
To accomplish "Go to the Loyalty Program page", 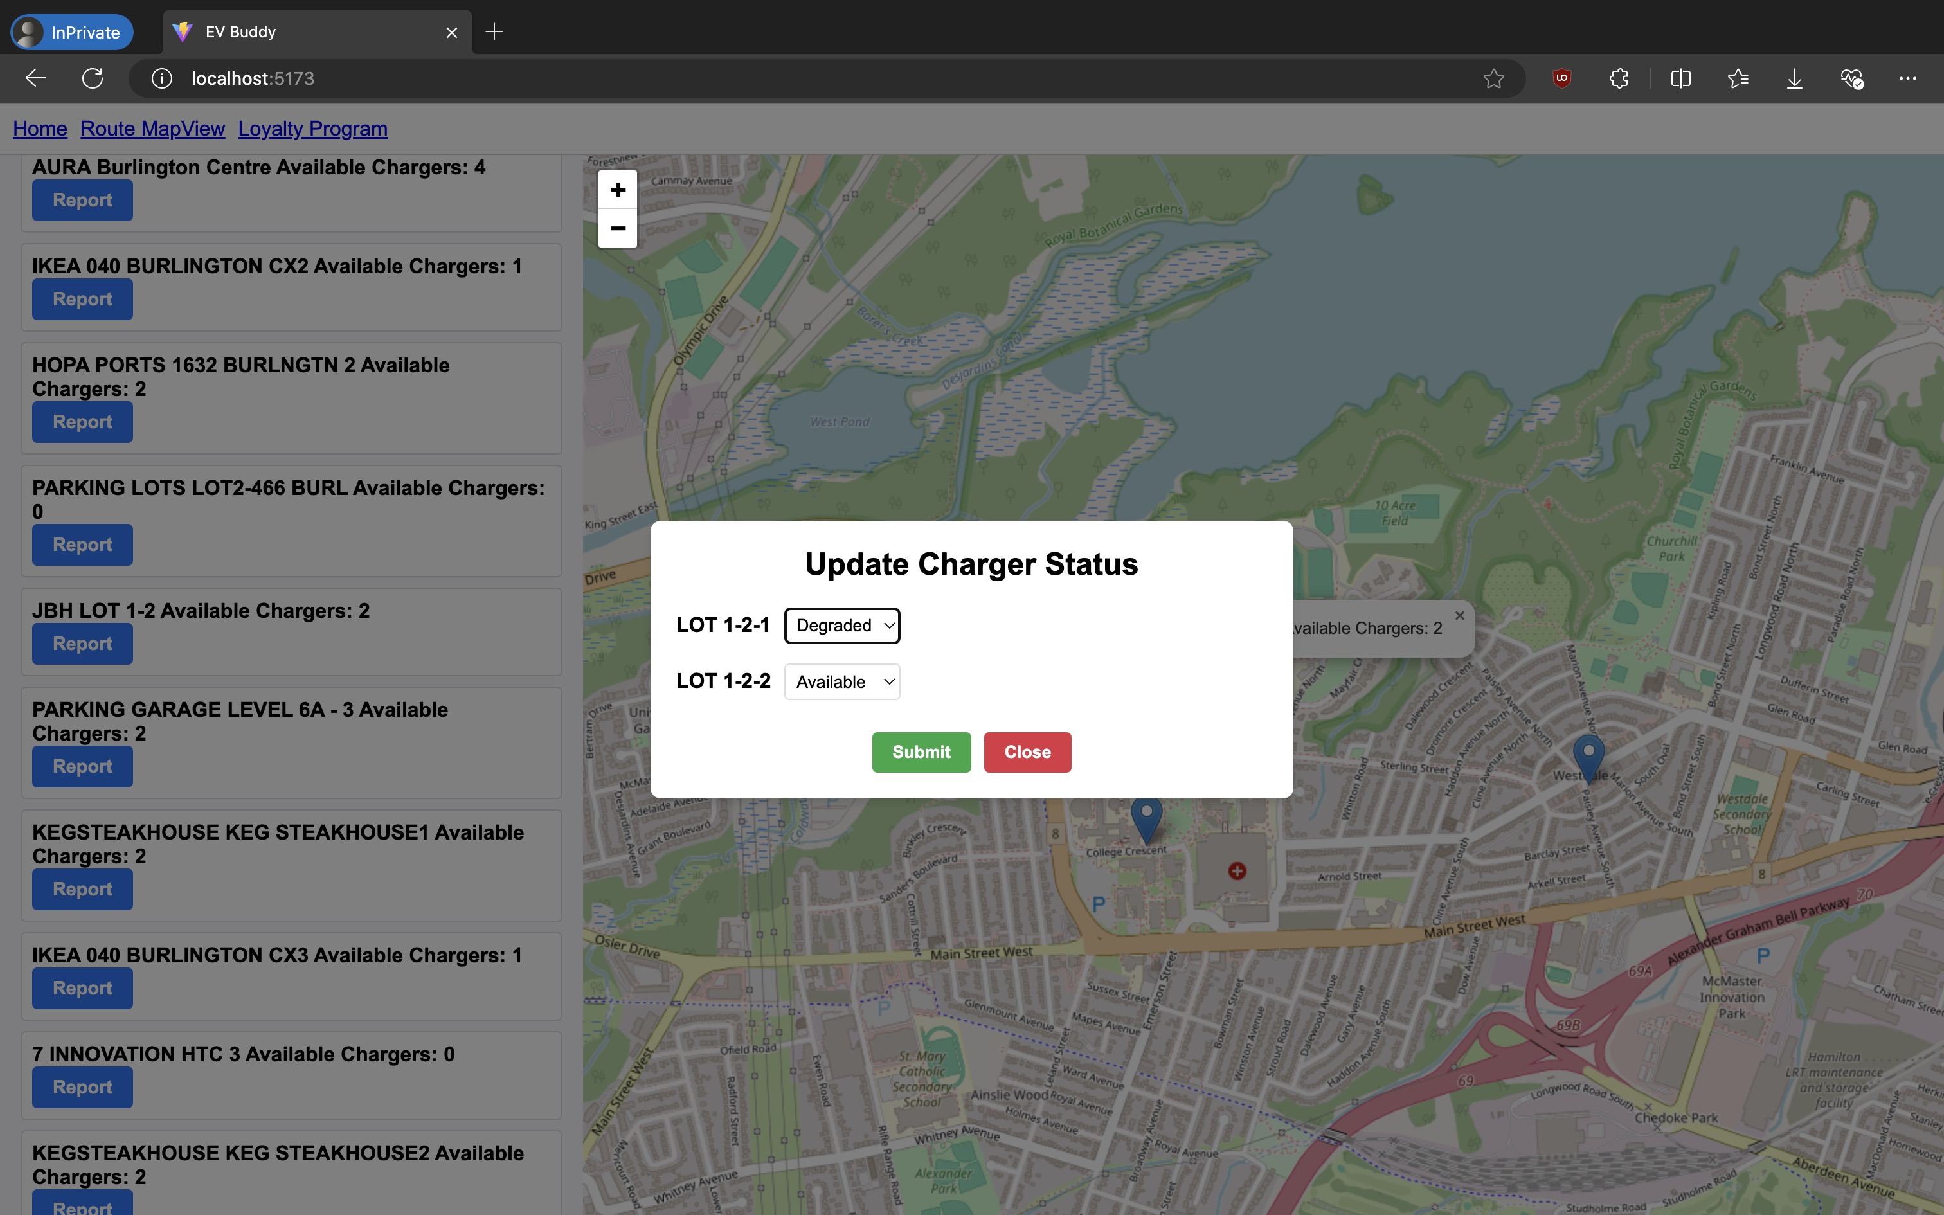I will [312, 129].
